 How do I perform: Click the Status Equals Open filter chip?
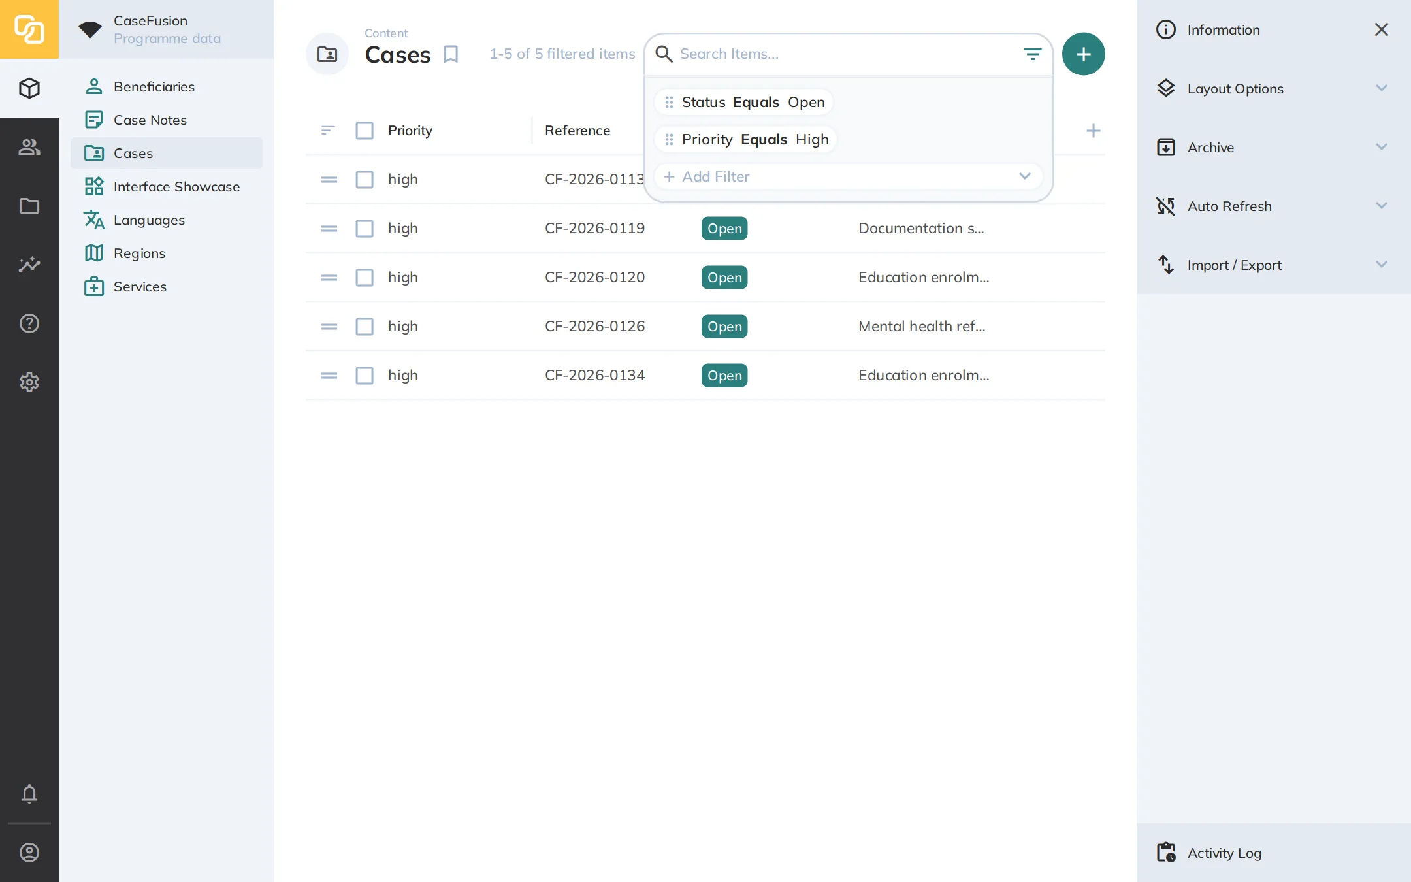[x=744, y=103]
